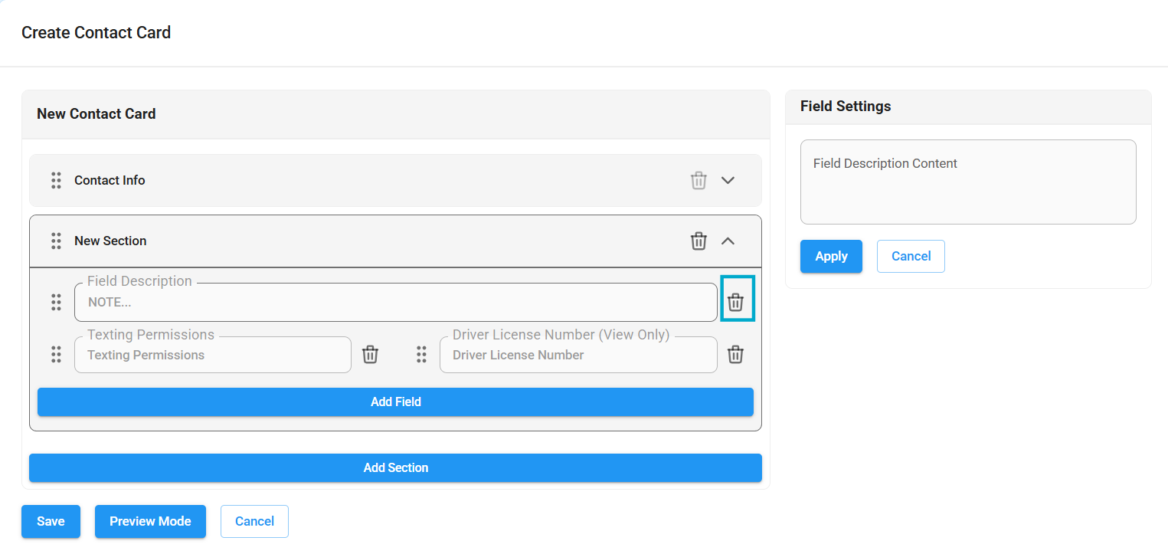
Task: Delete the Driver License Number field
Action: click(x=735, y=354)
